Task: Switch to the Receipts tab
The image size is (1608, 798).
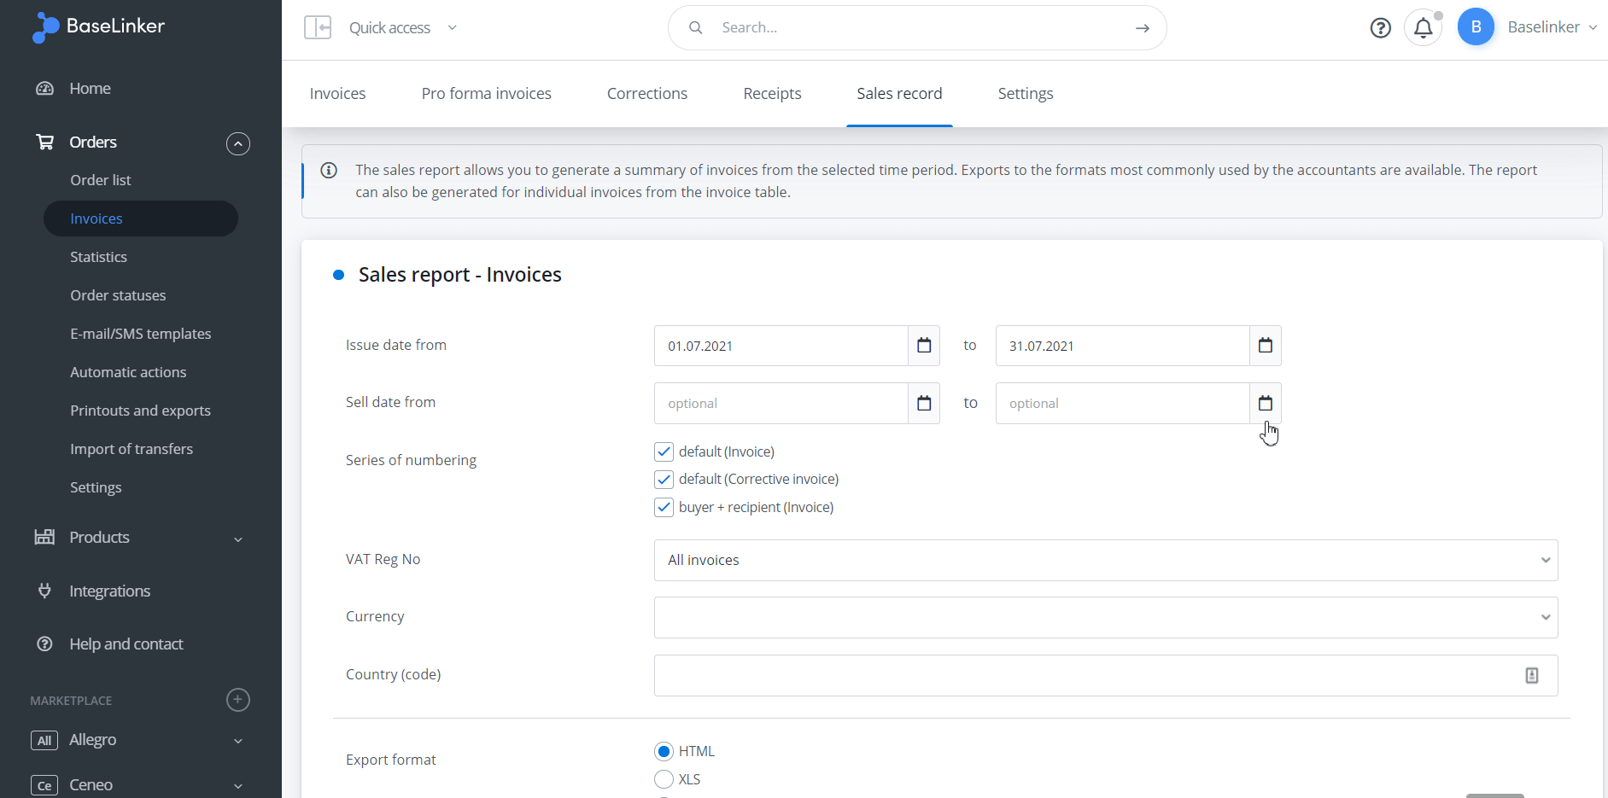Action: click(x=772, y=94)
